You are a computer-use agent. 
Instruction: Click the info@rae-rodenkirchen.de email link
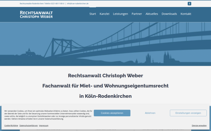click(x=78, y=3)
